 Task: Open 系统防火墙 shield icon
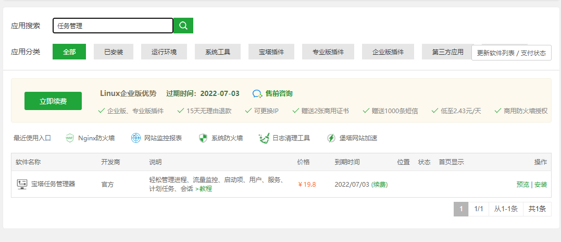point(203,138)
